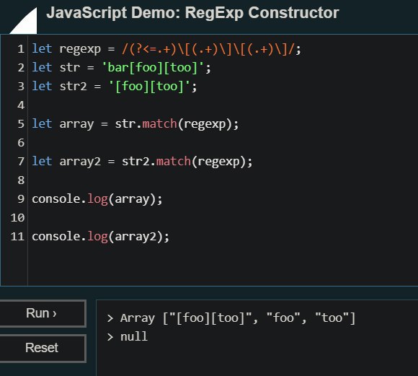
Task: Click line number 4 in the gutter
Action: pos(21,105)
